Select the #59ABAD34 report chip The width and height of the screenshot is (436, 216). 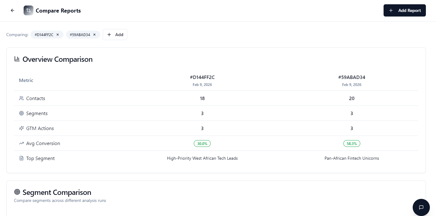coord(79,35)
